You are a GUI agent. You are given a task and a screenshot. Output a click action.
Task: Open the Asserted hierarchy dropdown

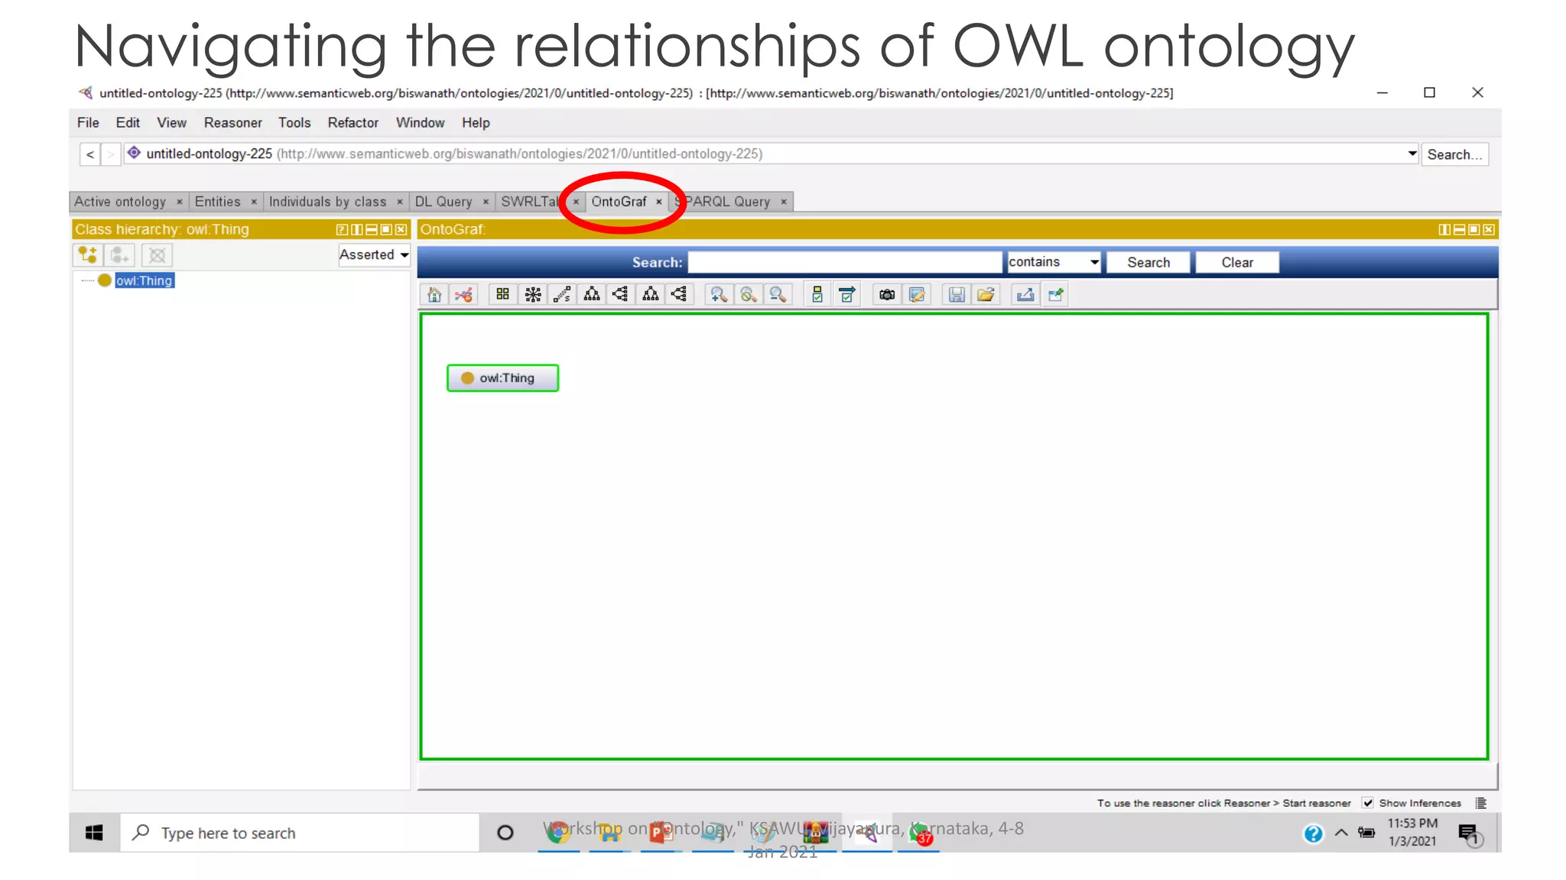pyautogui.click(x=374, y=254)
